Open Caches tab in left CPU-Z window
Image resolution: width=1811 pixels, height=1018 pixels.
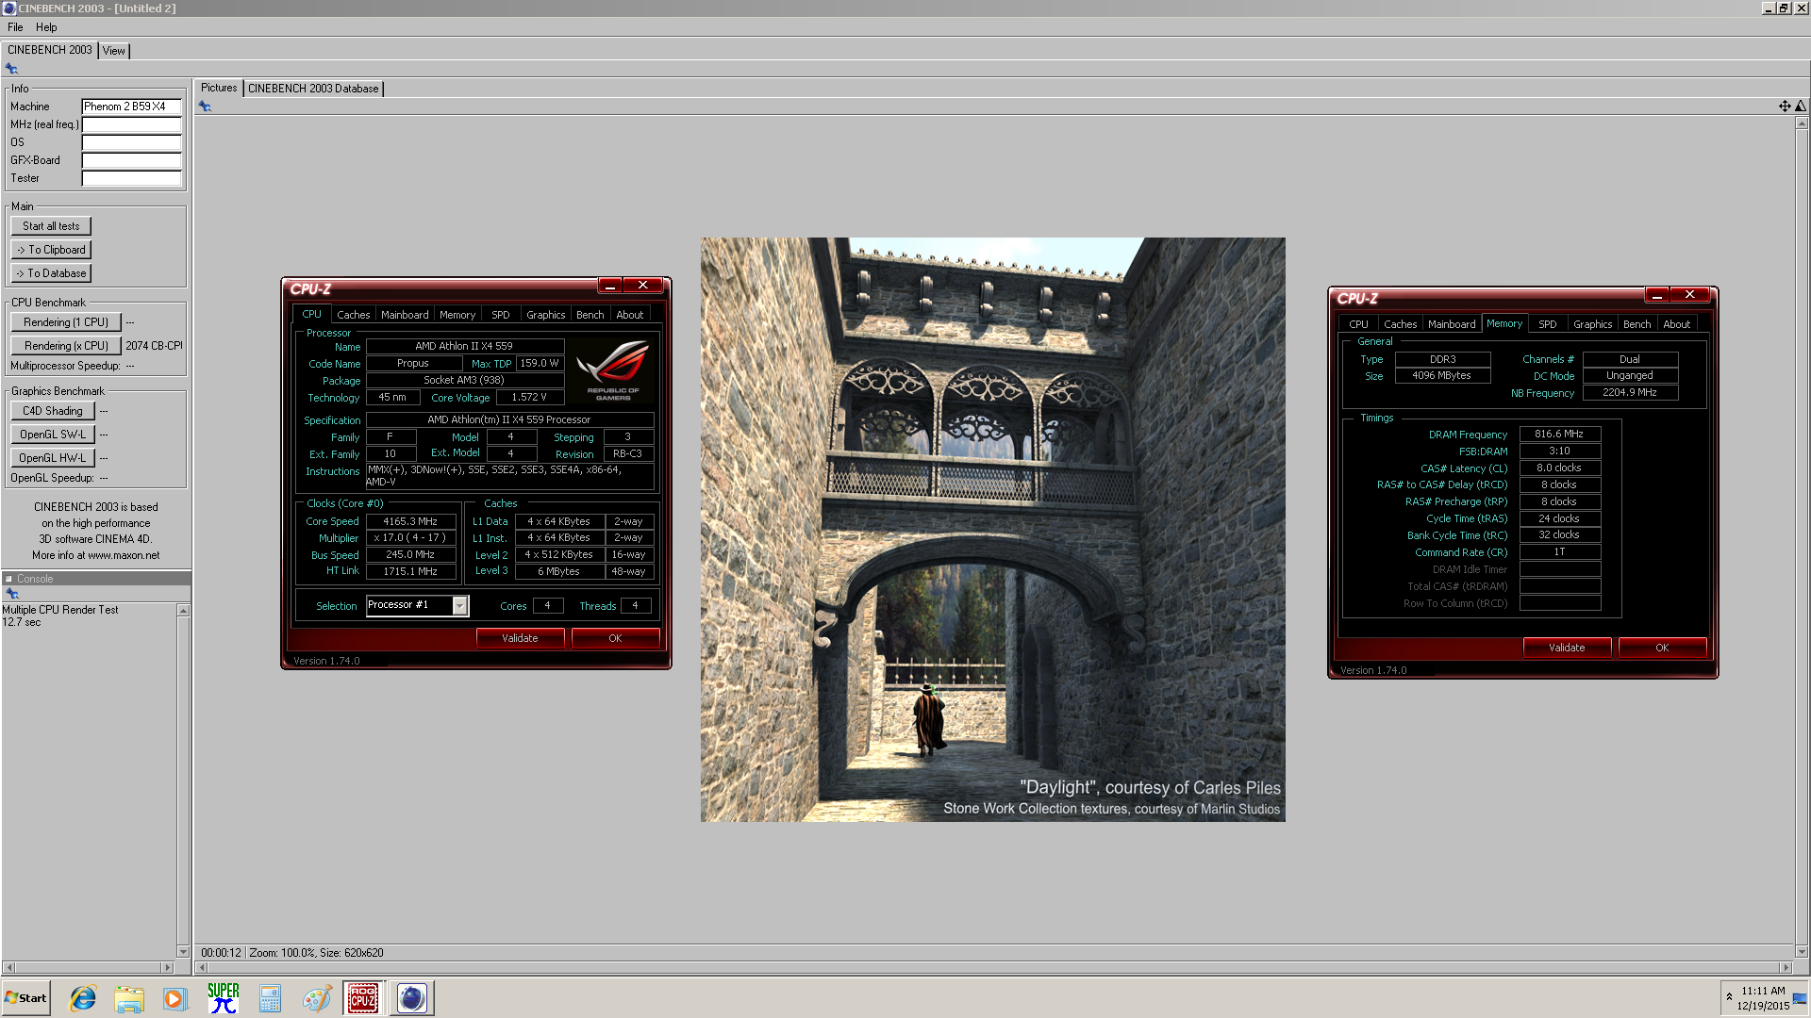pyautogui.click(x=354, y=315)
